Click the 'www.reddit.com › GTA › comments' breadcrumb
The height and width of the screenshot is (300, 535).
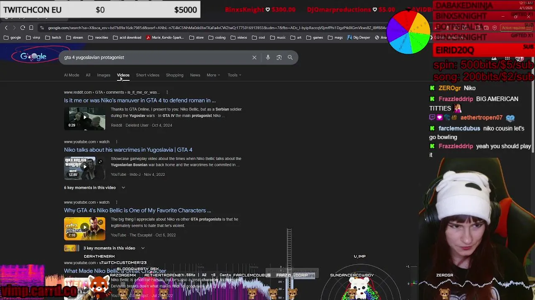click(111, 92)
